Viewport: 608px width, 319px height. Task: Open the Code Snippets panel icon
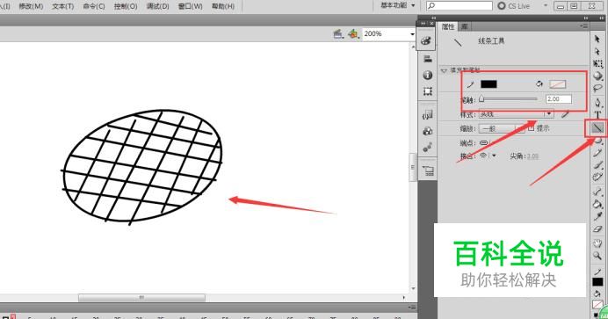click(428, 115)
